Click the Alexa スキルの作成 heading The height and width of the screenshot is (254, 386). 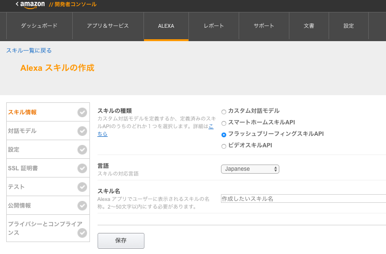57,68
